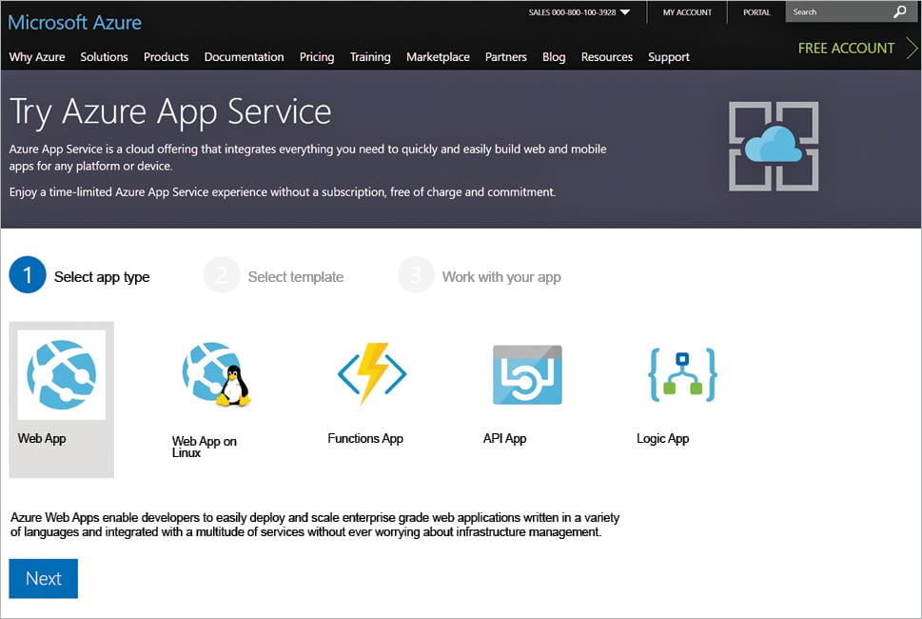922x619 pixels.
Task: Click the Portal link
Action: 756,12
